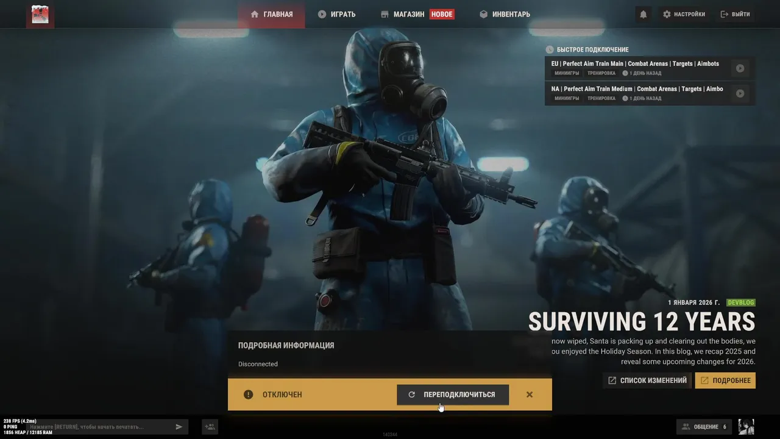Click the user avatar in bottom-right
Viewport: 780px width, 439px height.
pos(746,427)
